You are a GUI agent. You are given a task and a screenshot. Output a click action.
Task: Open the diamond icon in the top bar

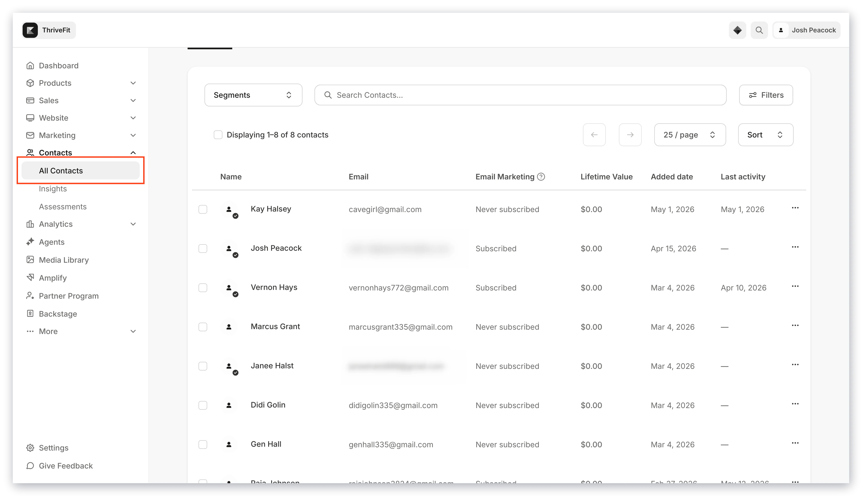coord(737,30)
